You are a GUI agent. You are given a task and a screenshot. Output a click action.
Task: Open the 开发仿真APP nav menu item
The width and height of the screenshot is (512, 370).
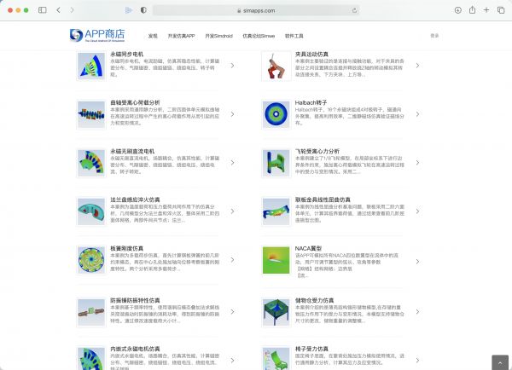click(x=181, y=36)
